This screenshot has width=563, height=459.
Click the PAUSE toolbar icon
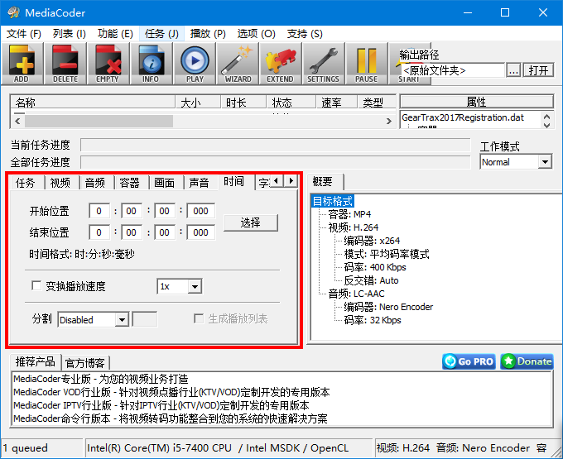tap(366, 64)
